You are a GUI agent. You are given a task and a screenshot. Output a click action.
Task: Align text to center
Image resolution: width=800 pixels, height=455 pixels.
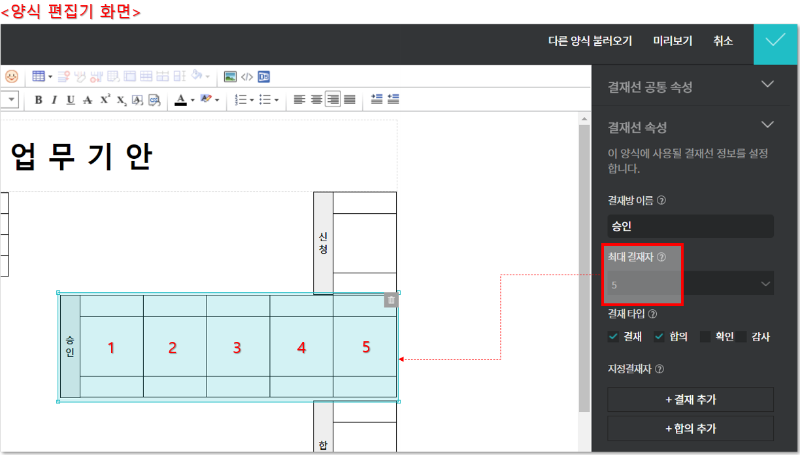(316, 100)
